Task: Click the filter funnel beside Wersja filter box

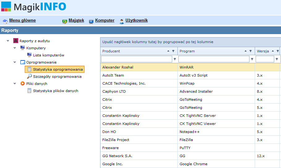Action: coord(277,59)
